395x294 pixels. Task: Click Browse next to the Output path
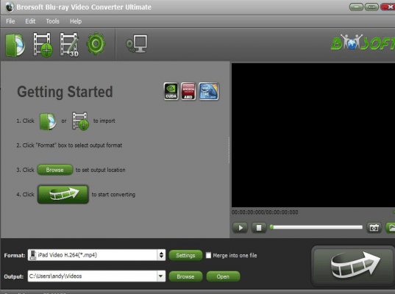185,276
